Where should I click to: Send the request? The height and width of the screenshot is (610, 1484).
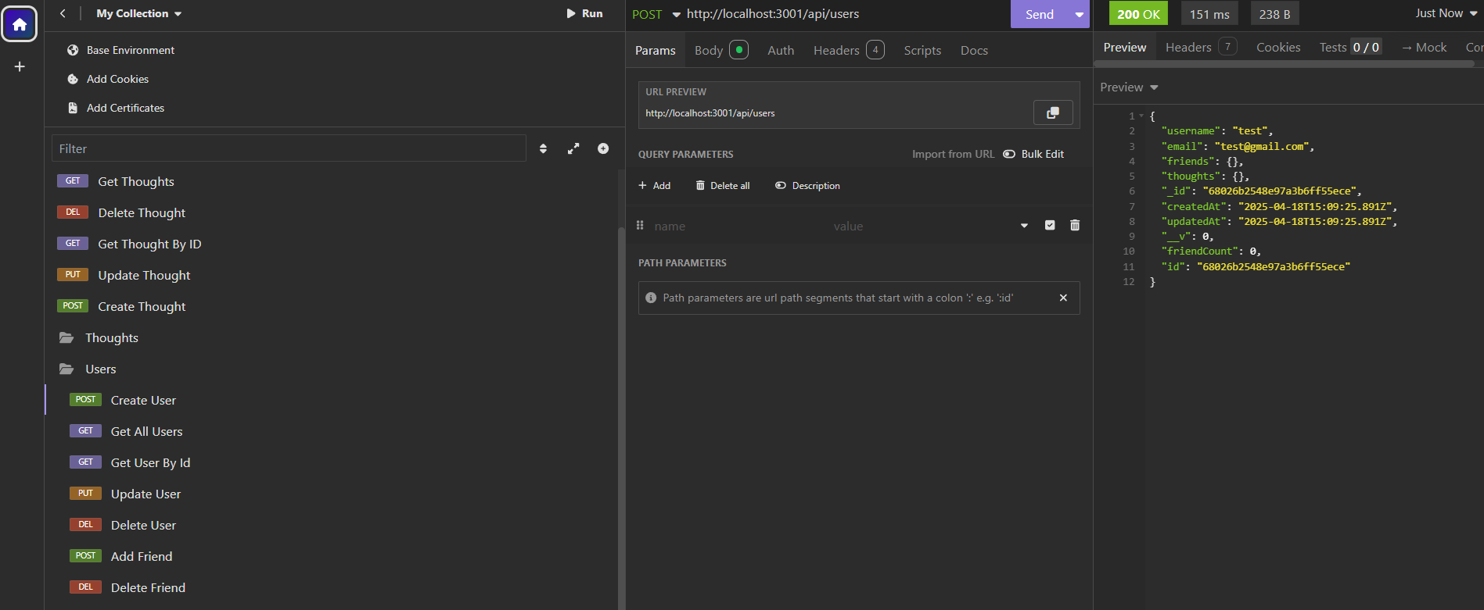pyautogui.click(x=1040, y=14)
